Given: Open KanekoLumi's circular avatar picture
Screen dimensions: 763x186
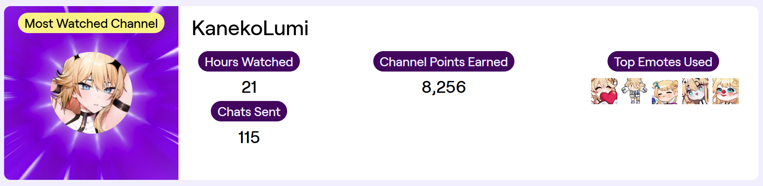Looking at the screenshot, I should coord(91,93).
